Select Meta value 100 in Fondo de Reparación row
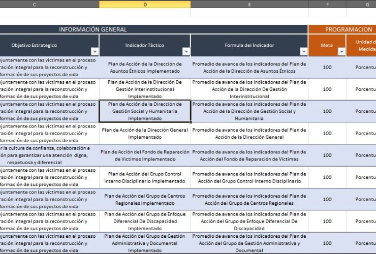The height and width of the screenshot is (254, 376). [x=327, y=155]
